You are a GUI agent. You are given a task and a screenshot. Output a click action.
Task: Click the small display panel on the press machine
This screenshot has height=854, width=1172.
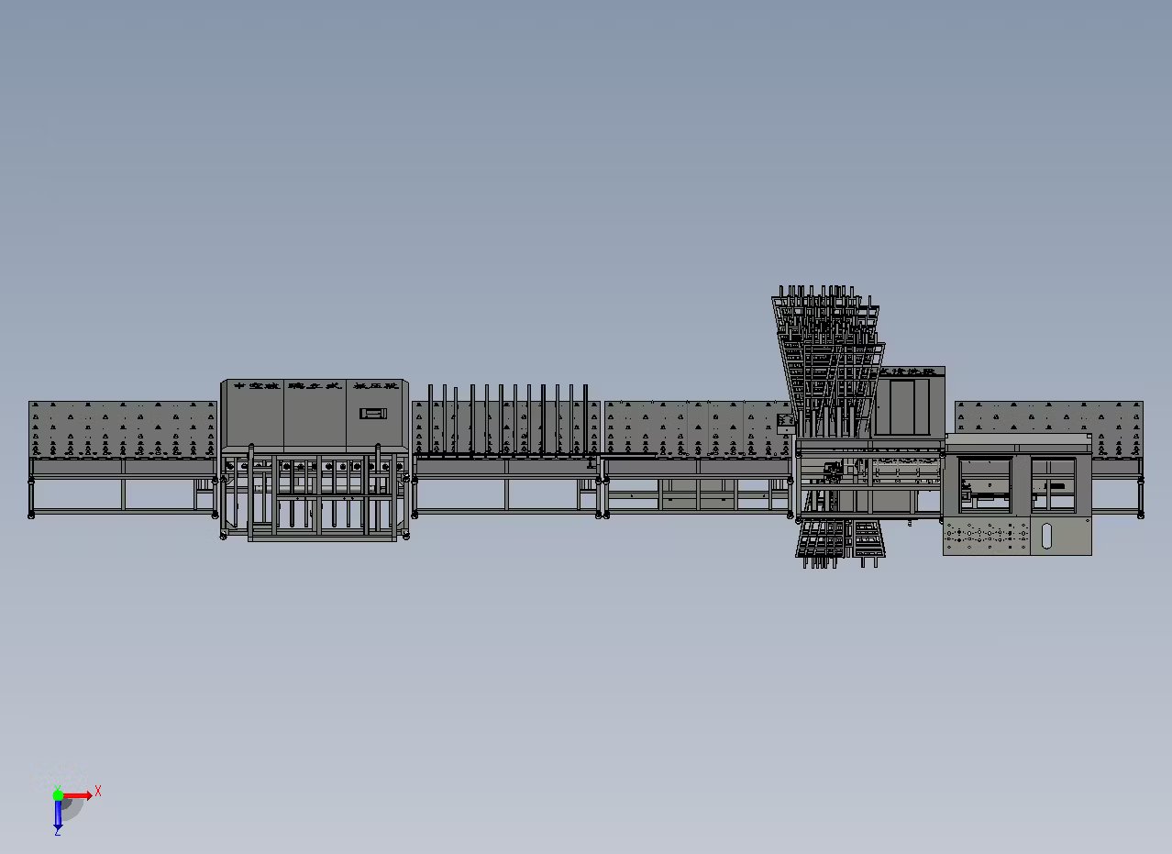(x=372, y=414)
